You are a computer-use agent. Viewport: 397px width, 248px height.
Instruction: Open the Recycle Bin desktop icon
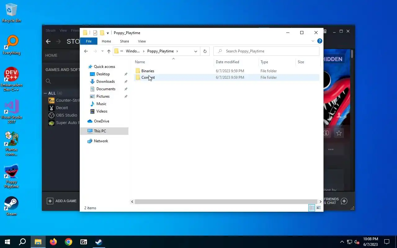point(11,13)
